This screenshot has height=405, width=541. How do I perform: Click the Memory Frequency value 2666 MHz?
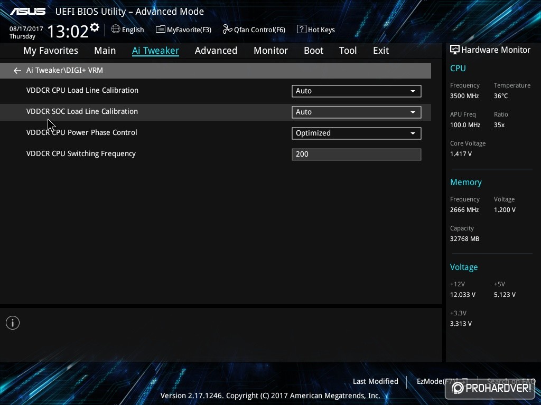[464, 210]
